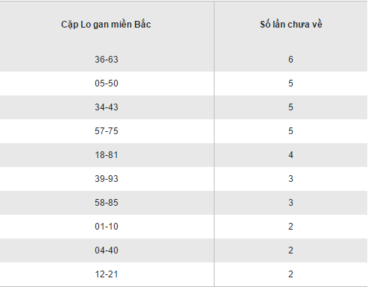Click the count 3 beside 39-93
This screenshot has height=287, width=368.
[291, 179]
